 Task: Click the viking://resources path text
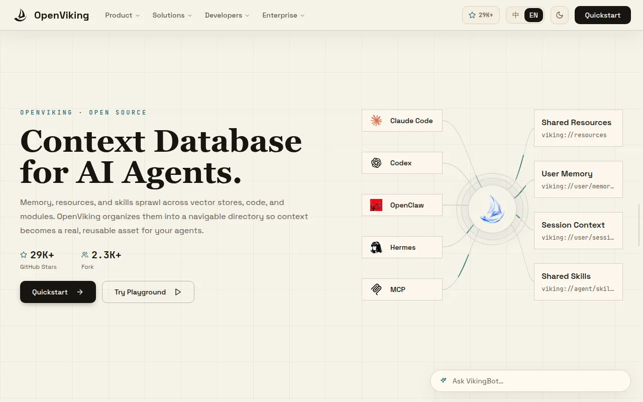point(574,135)
